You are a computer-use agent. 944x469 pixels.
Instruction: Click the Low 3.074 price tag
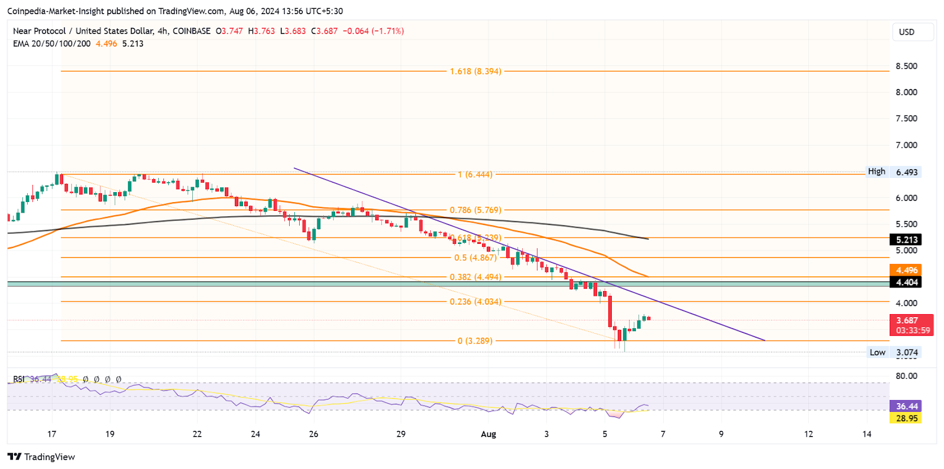pyautogui.click(x=894, y=352)
